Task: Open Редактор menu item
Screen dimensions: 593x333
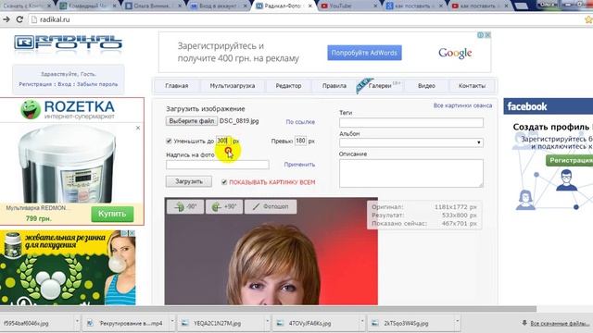Action: coord(288,86)
